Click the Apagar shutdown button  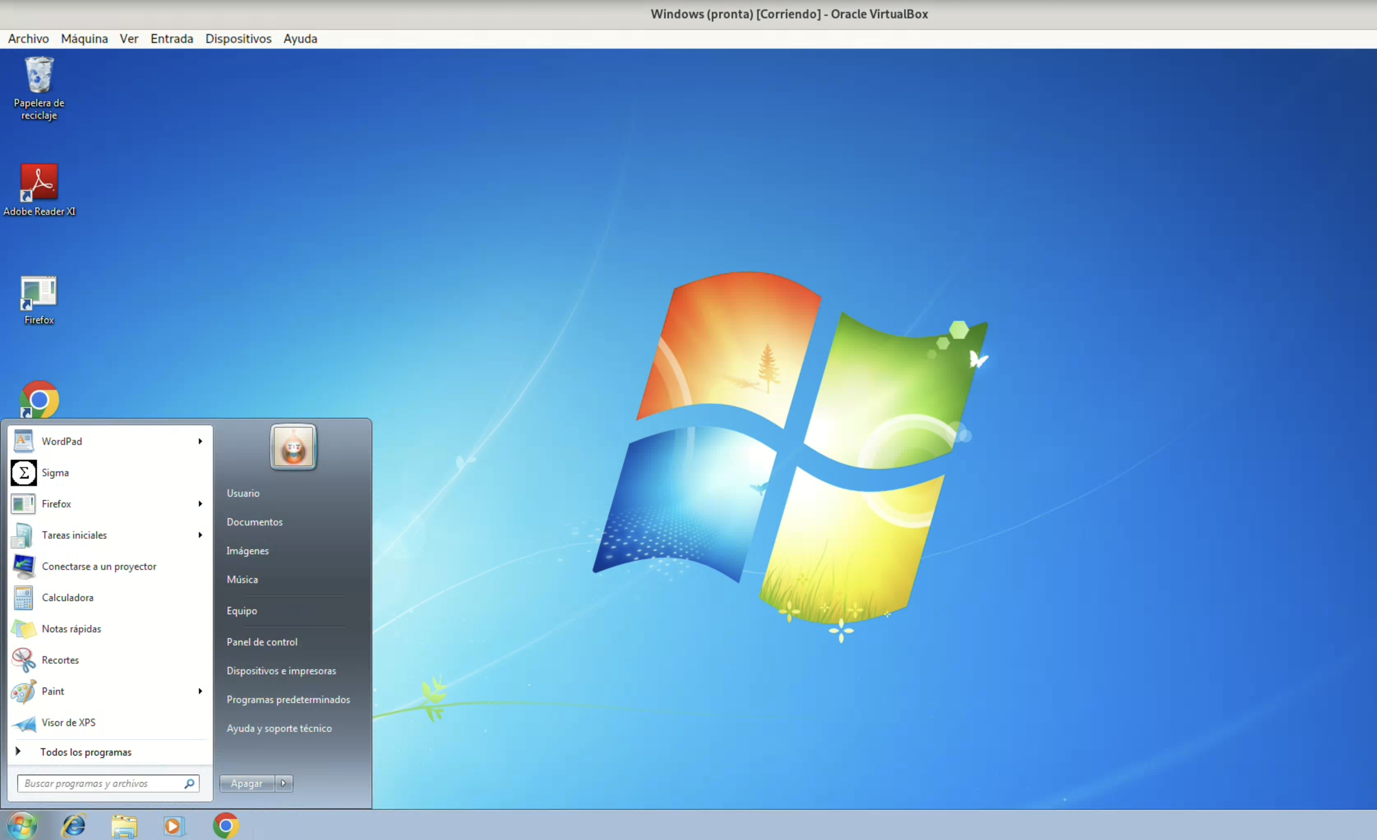pyautogui.click(x=247, y=784)
